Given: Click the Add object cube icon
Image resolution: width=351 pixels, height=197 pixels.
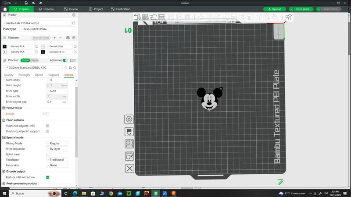Looking at the screenshot, I should (137, 17).
